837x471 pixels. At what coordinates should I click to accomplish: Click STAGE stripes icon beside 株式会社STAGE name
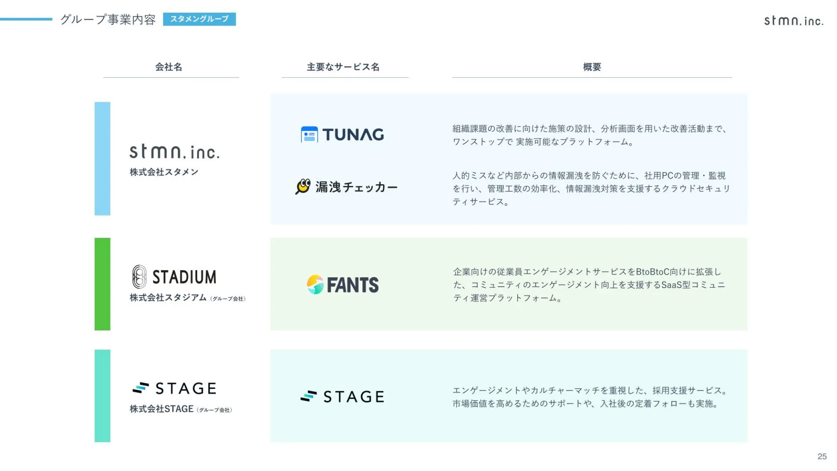(141, 388)
